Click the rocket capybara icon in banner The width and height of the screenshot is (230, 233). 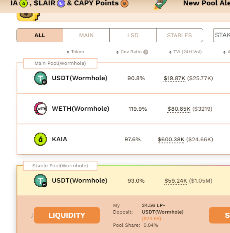click(160, 5)
